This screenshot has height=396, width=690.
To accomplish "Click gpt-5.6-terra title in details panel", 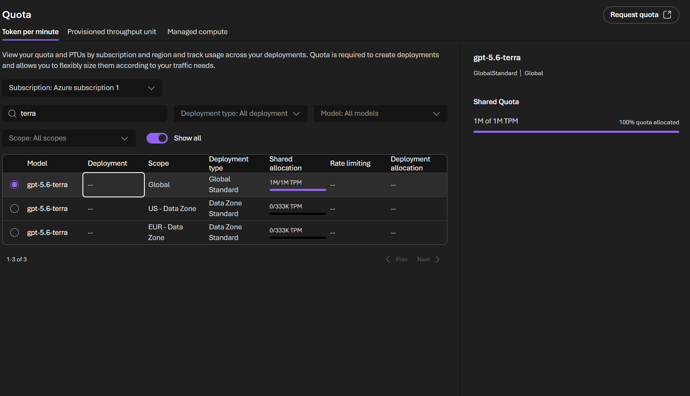I will [x=497, y=58].
